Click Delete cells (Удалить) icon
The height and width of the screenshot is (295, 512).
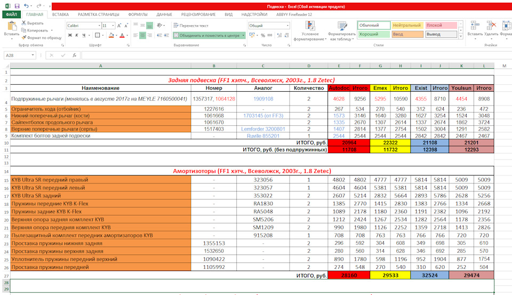pos(491,26)
